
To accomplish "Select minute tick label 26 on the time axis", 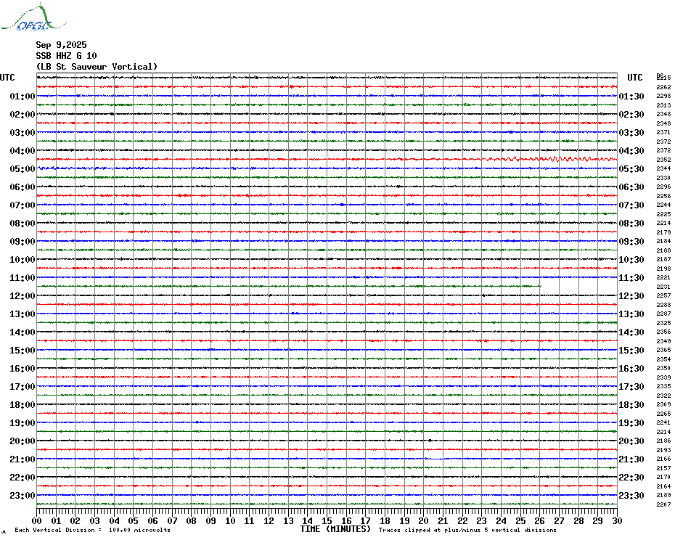I will coord(540,520).
